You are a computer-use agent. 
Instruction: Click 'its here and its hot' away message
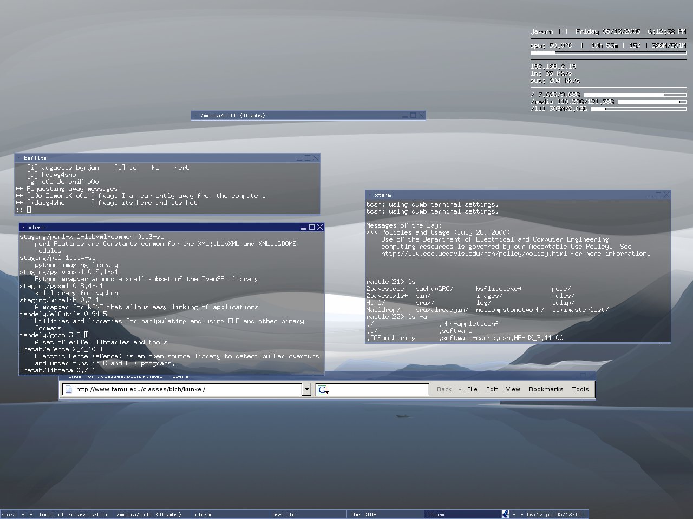pos(159,203)
